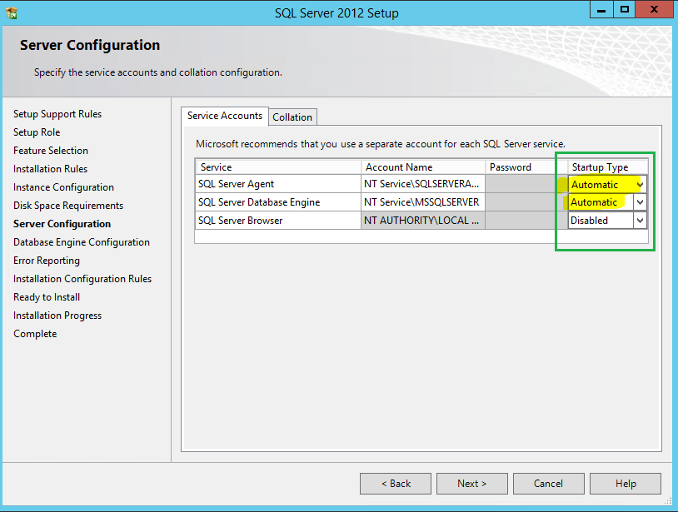
Task: Open Startup Type dropdown for SQL Server Database Engine
Action: point(640,202)
